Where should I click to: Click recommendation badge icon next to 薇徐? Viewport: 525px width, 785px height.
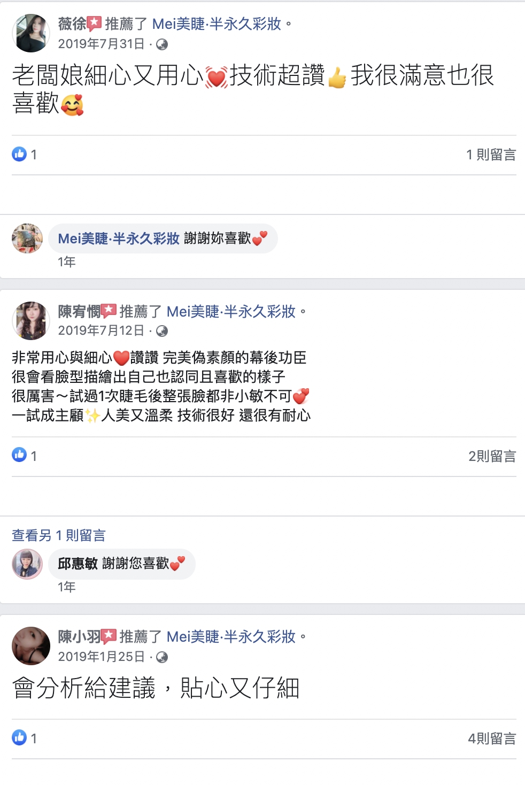94,24
